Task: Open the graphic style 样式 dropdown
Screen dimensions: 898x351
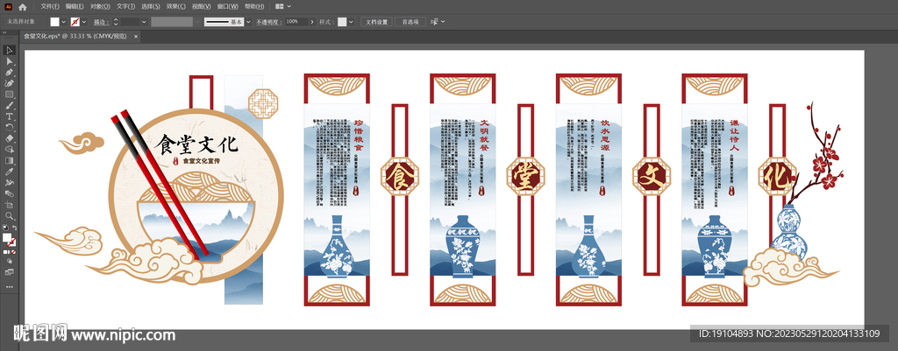Action: pos(351,22)
